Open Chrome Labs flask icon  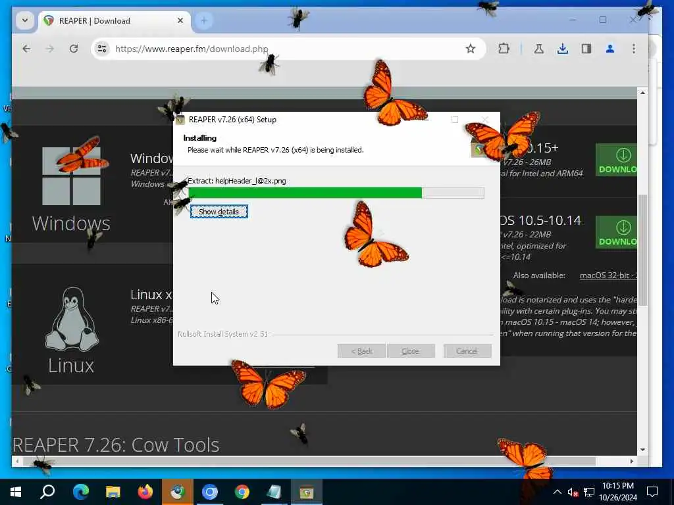[x=538, y=49]
